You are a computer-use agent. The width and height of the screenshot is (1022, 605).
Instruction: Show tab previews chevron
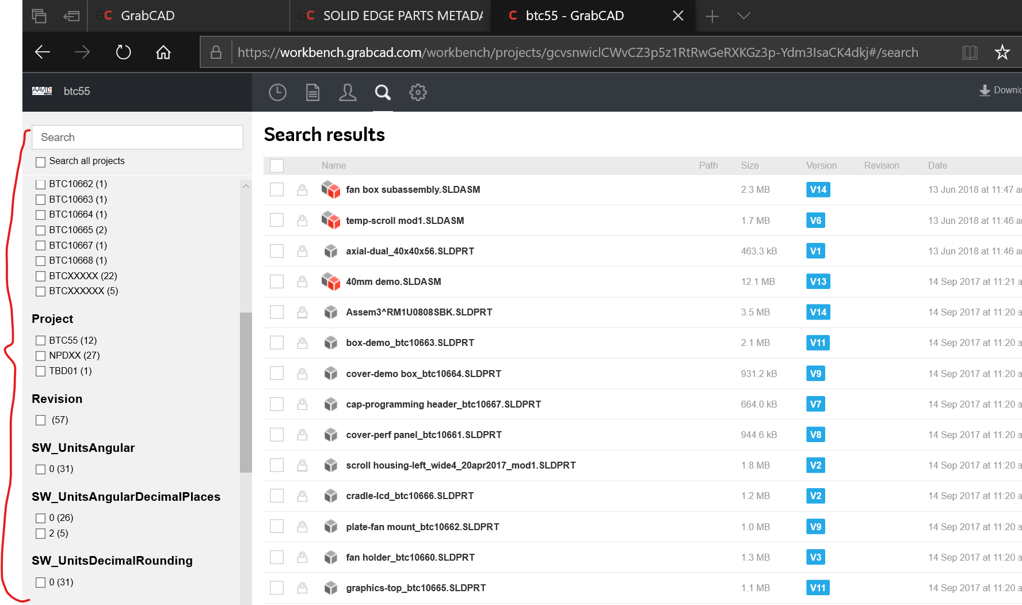[x=744, y=16]
